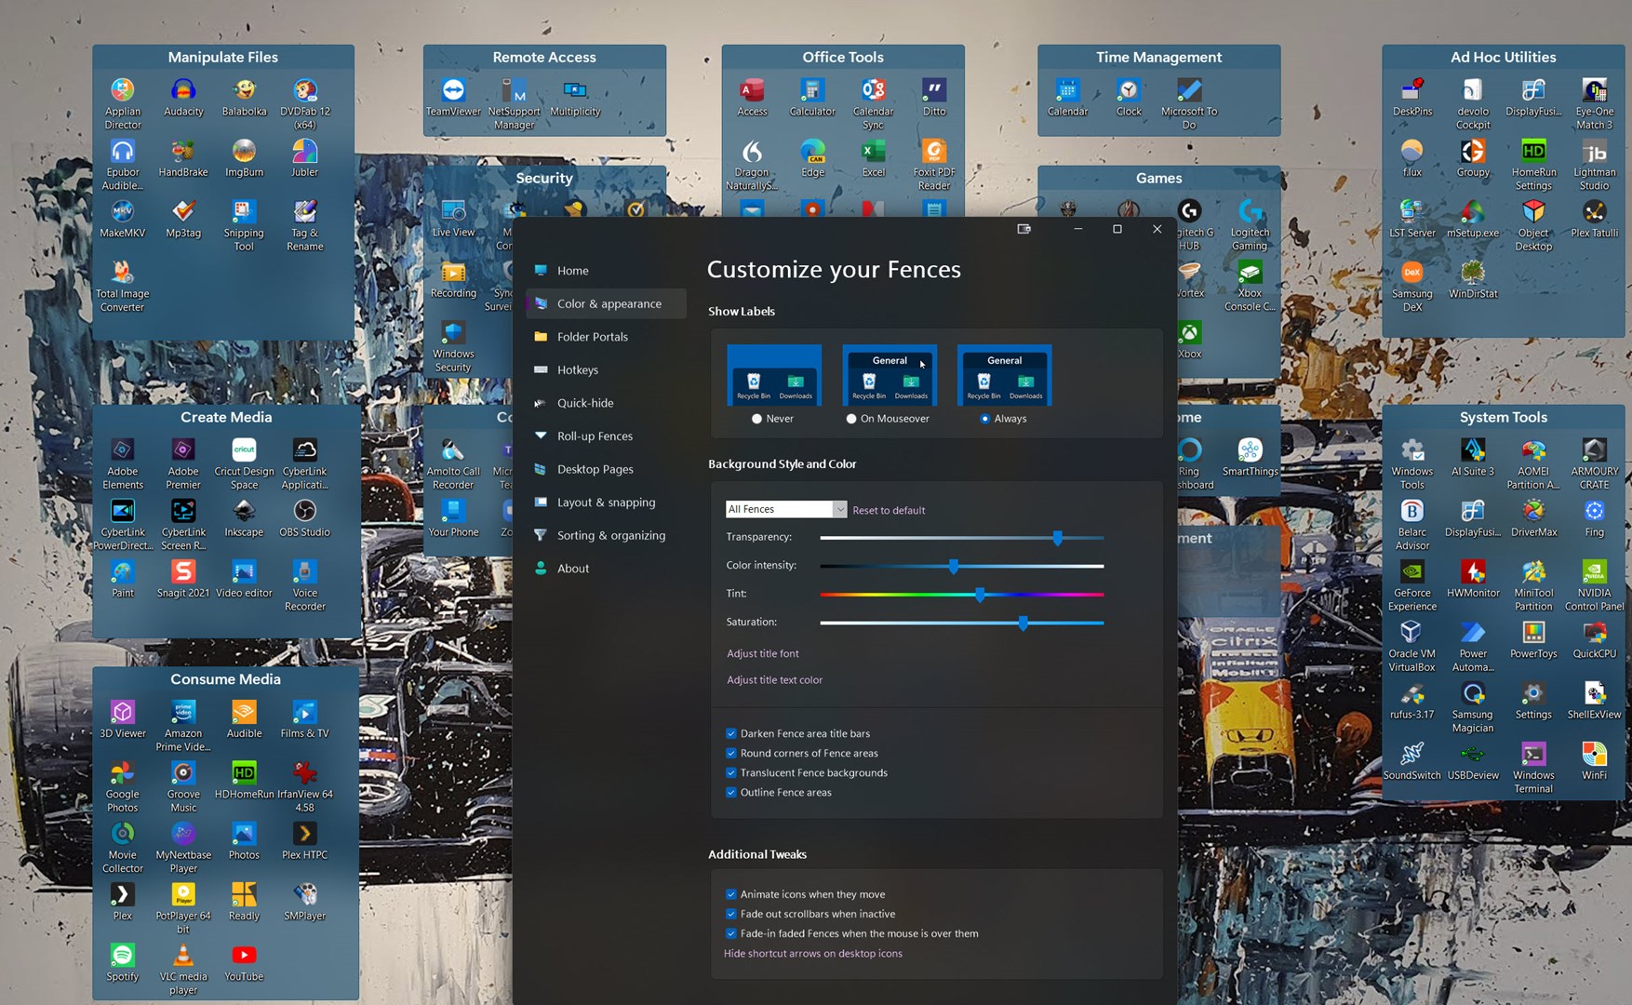Click the Never labels preview thumbnail
This screenshot has height=1005, width=1632.
coord(774,375)
